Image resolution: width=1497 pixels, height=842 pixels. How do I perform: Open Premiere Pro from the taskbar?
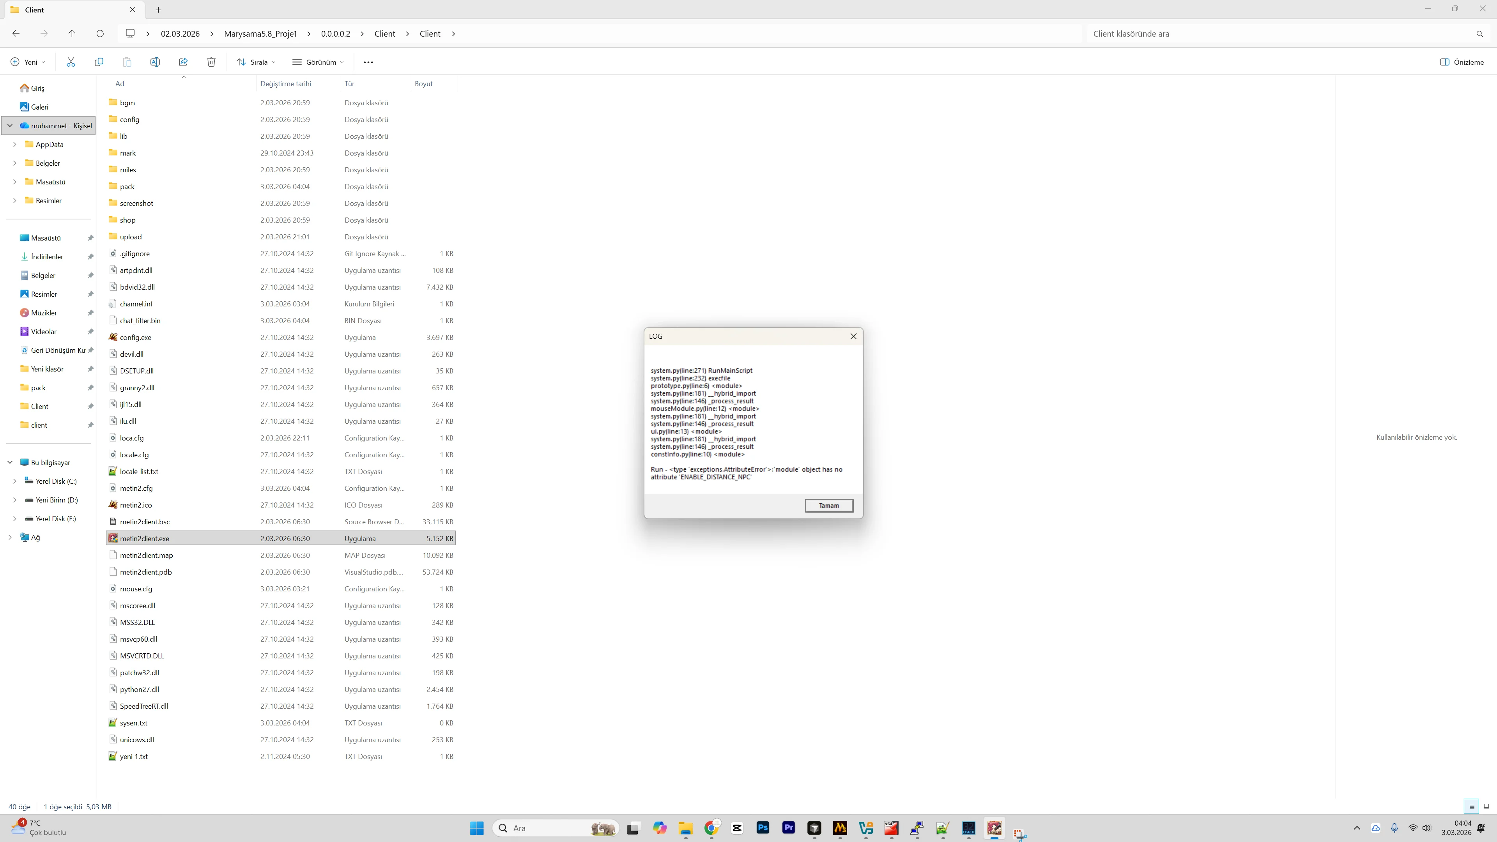click(789, 828)
